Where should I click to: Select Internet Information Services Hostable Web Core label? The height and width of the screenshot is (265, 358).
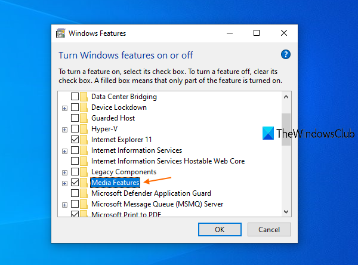pos(168,161)
